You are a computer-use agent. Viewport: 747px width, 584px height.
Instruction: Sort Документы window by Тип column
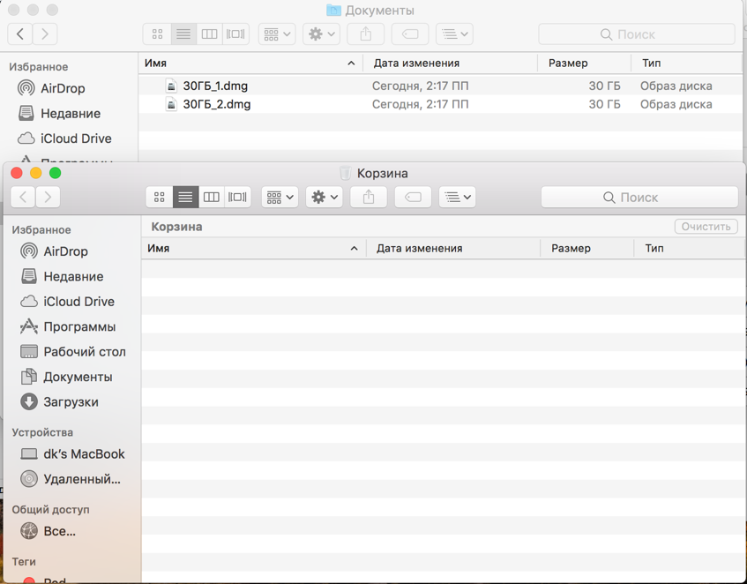[686, 63]
